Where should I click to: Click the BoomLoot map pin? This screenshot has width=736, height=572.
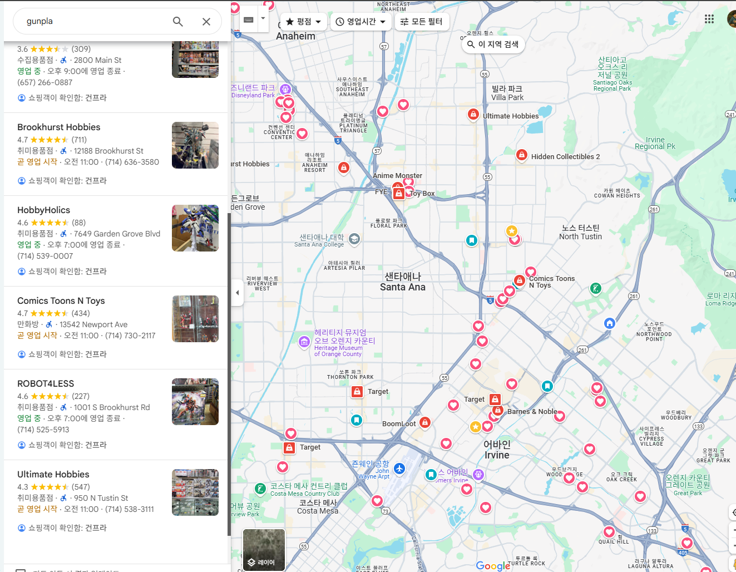click(x=425, y=423)
